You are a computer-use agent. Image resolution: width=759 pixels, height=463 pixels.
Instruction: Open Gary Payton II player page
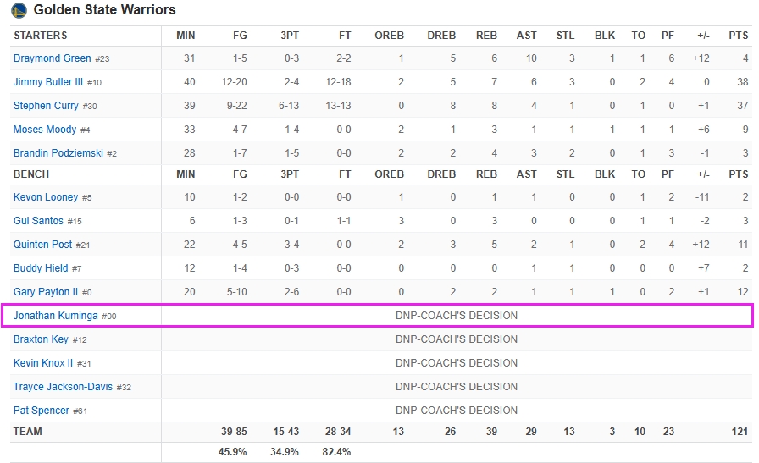pos(46,292)
